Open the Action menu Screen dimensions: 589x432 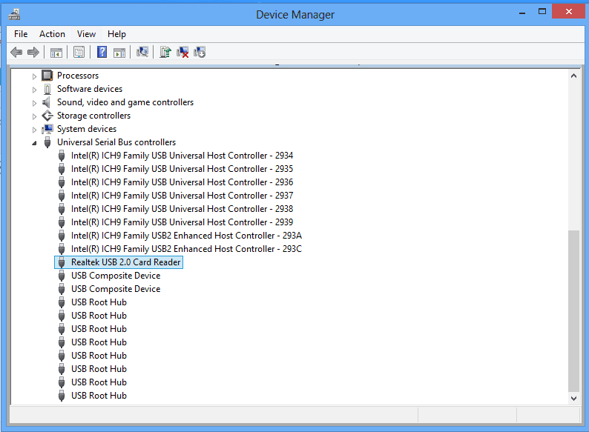pos(52,34)
